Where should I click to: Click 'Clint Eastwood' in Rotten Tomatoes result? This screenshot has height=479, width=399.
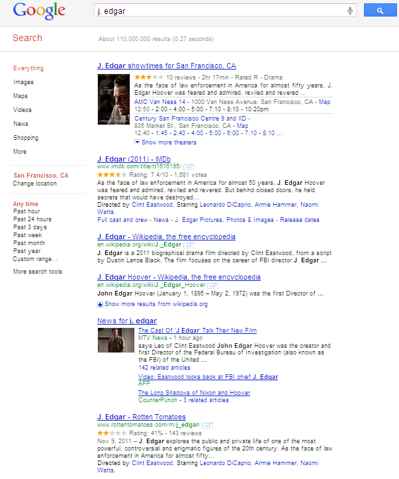coord(152,463)
